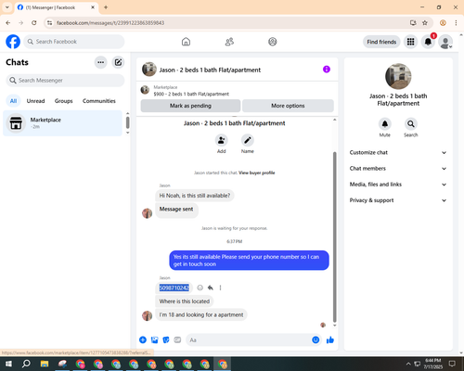Open more options for phone number message
Screen dimensions: 464x371
tap(220, 288)
